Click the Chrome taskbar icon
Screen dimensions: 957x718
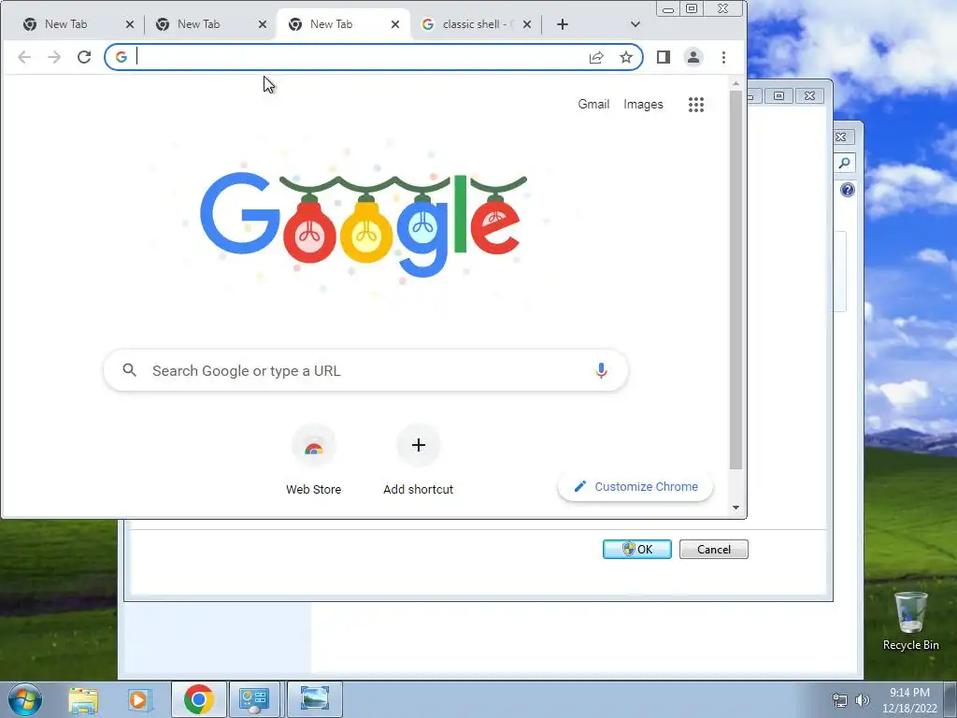pyautogui.click(x=198, y=699)
